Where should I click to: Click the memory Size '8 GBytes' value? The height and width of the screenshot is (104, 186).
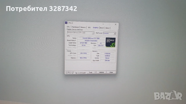click(x=107, y=53)
